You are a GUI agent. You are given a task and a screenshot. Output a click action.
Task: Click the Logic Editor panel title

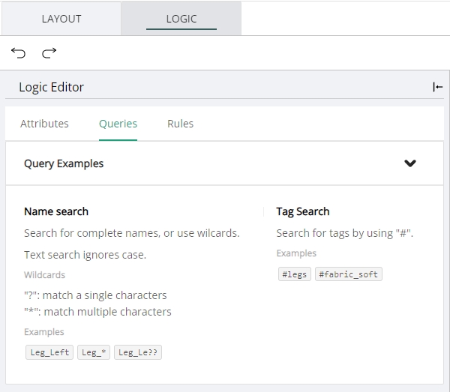pos(51,87)
